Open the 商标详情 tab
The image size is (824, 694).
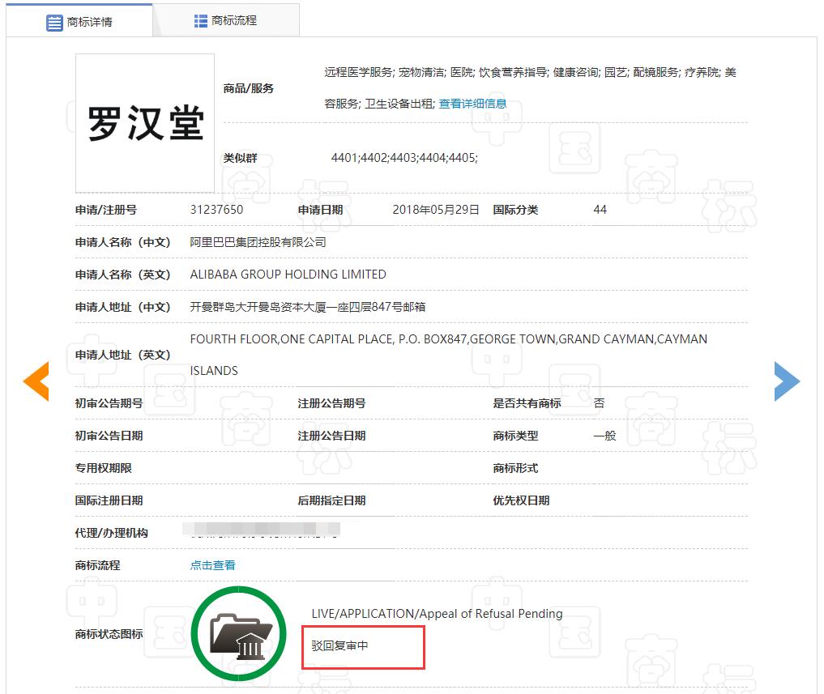pos(79,22)
